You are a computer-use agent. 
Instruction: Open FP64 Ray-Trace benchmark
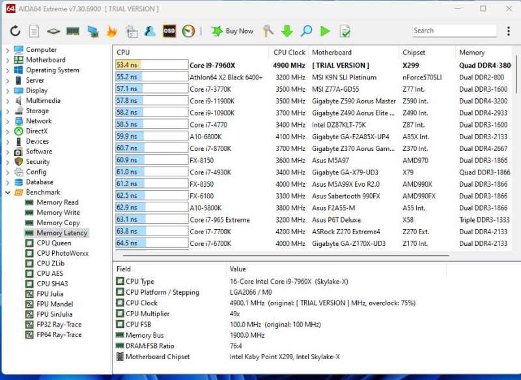[x=59, y=335]
